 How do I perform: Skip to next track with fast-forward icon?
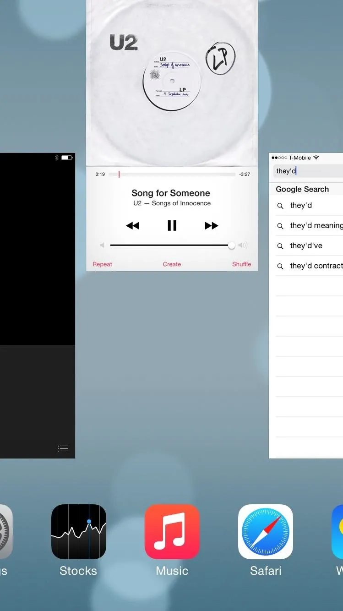click(x=211, y=225)
